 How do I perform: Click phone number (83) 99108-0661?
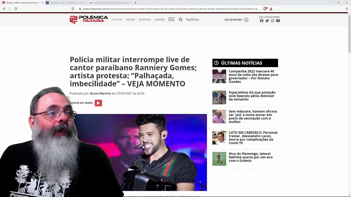click(233, 20)
